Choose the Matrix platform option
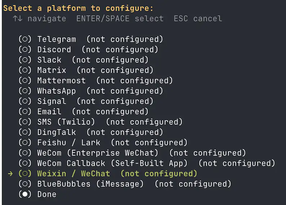This screenshot has width=286, height=205. pyautogui.click(x=52, y=70)
